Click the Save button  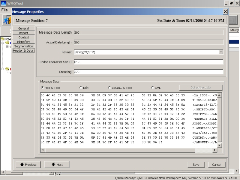tap(196, 164)
